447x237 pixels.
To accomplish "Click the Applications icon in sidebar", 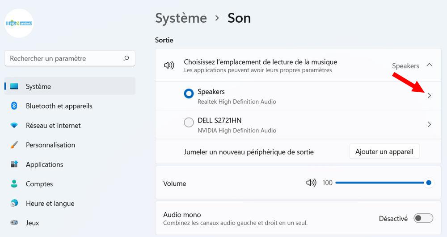I will point(14,164).
